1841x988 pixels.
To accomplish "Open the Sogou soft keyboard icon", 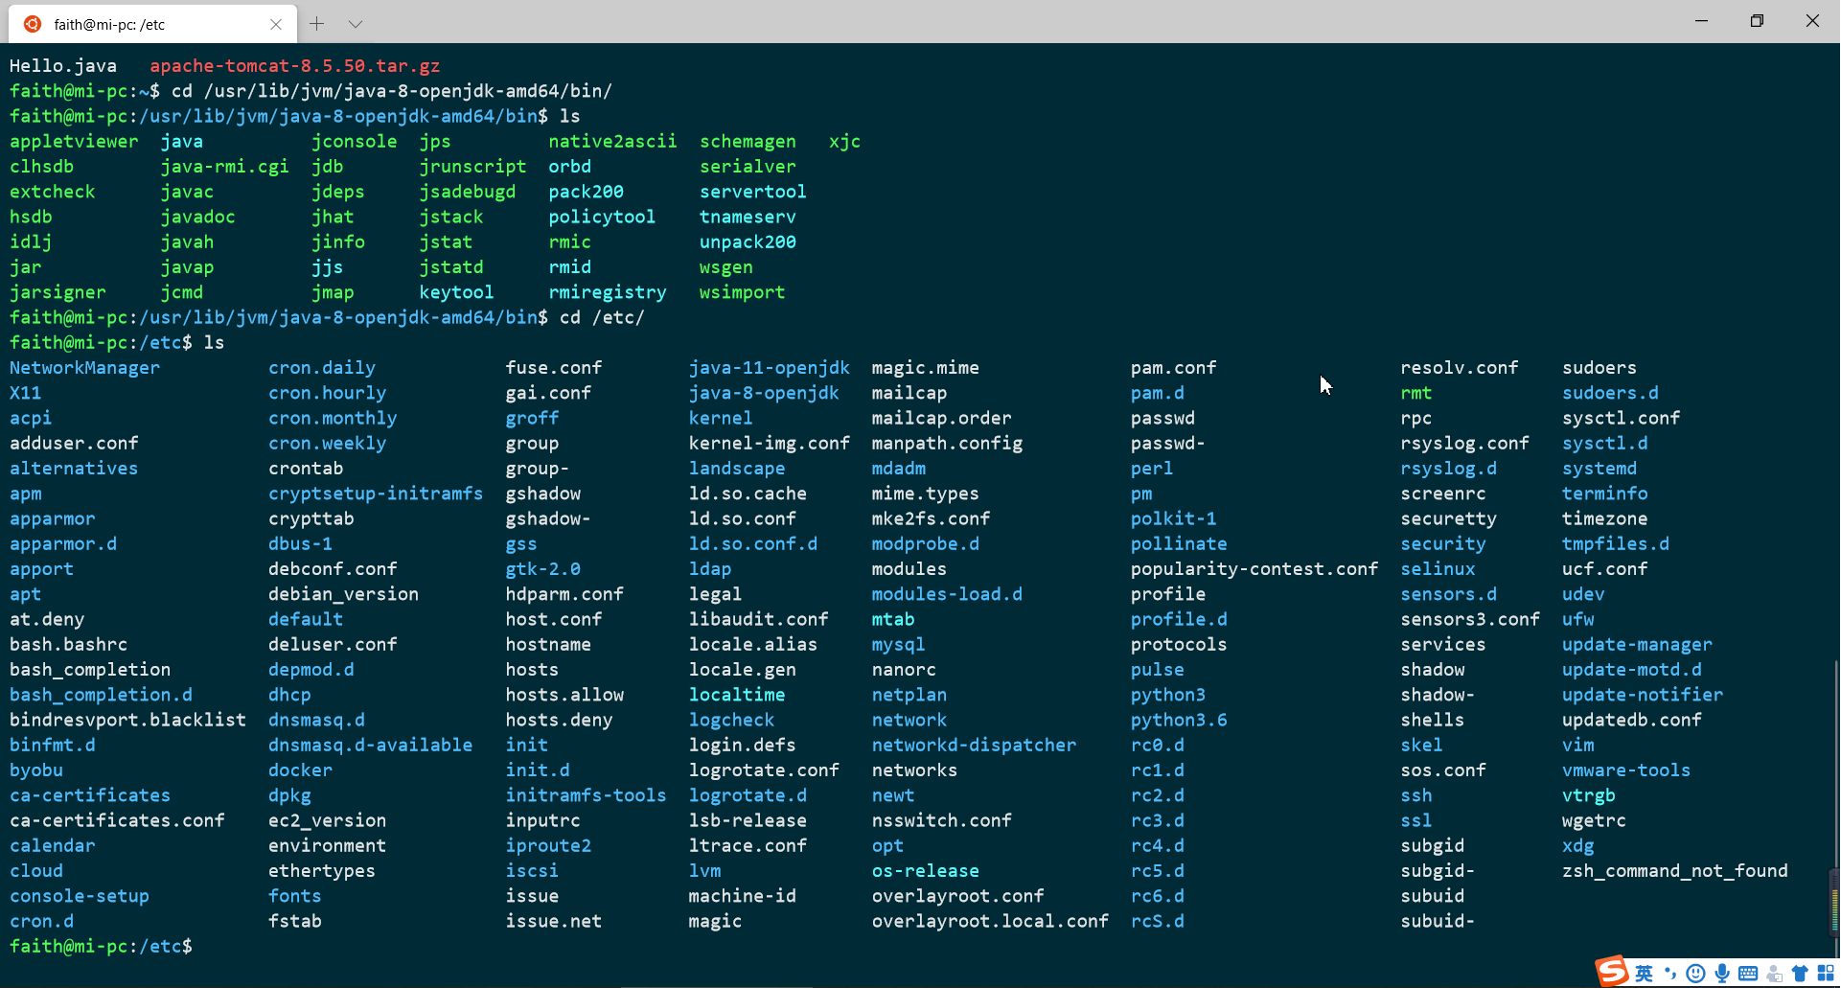I will (1748, 974).
